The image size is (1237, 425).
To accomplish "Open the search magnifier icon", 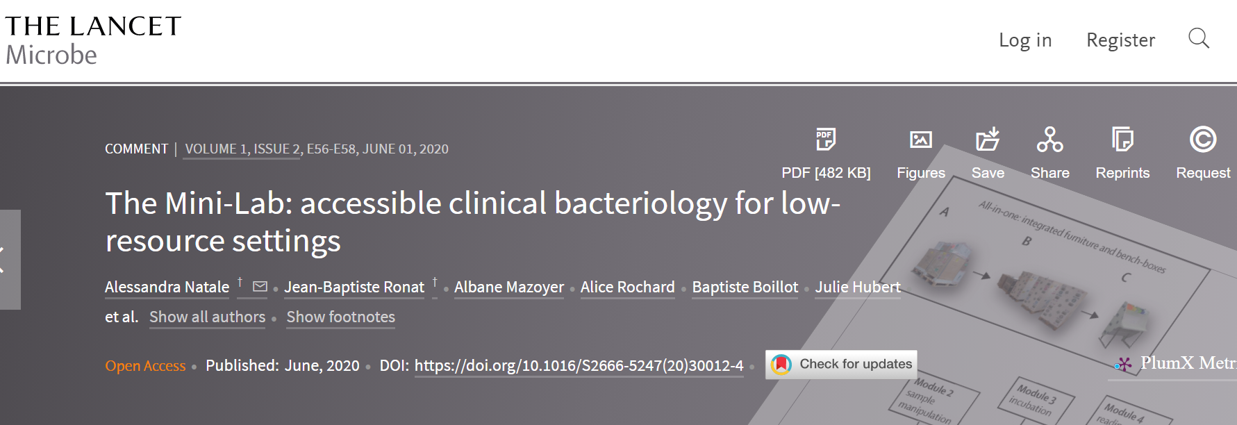I will (x=1199, y=39).
